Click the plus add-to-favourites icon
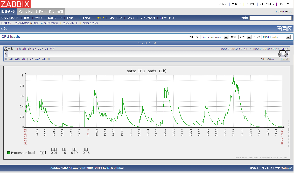294x173 pixels. (x=279, y=29)
